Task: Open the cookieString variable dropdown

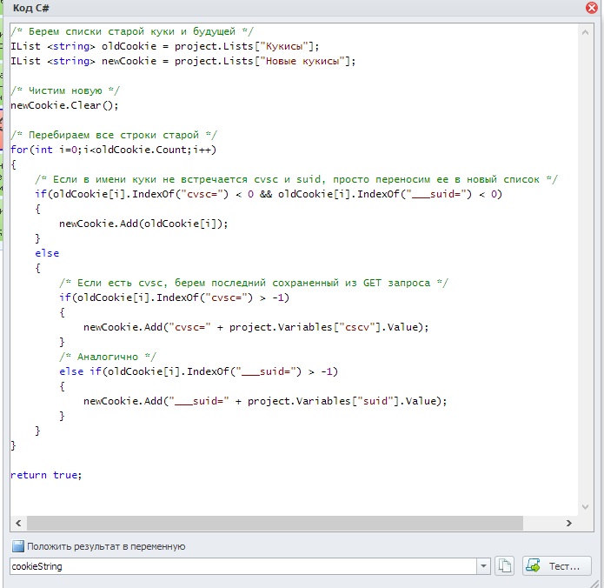Action: [x=483, y=566]
